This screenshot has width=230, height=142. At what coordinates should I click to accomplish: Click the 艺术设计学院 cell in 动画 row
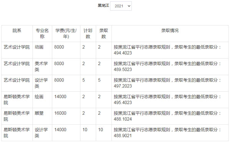point(17,50)
